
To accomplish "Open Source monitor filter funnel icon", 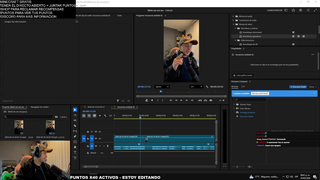I will (118, 101).
